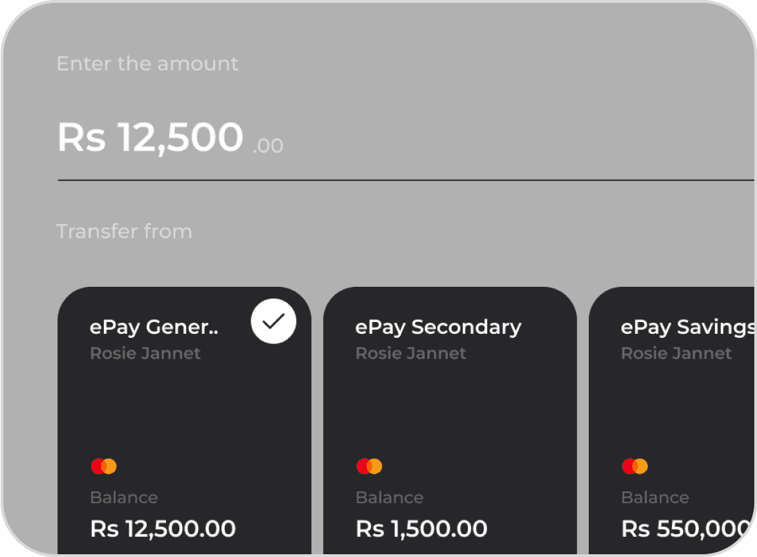
Task: Click the ePay Gener.. account title
Action: (x=154, y=327)
